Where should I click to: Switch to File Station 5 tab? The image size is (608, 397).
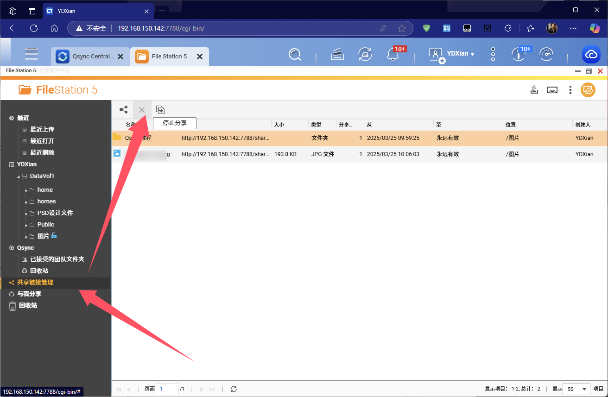tap(169, 57)
